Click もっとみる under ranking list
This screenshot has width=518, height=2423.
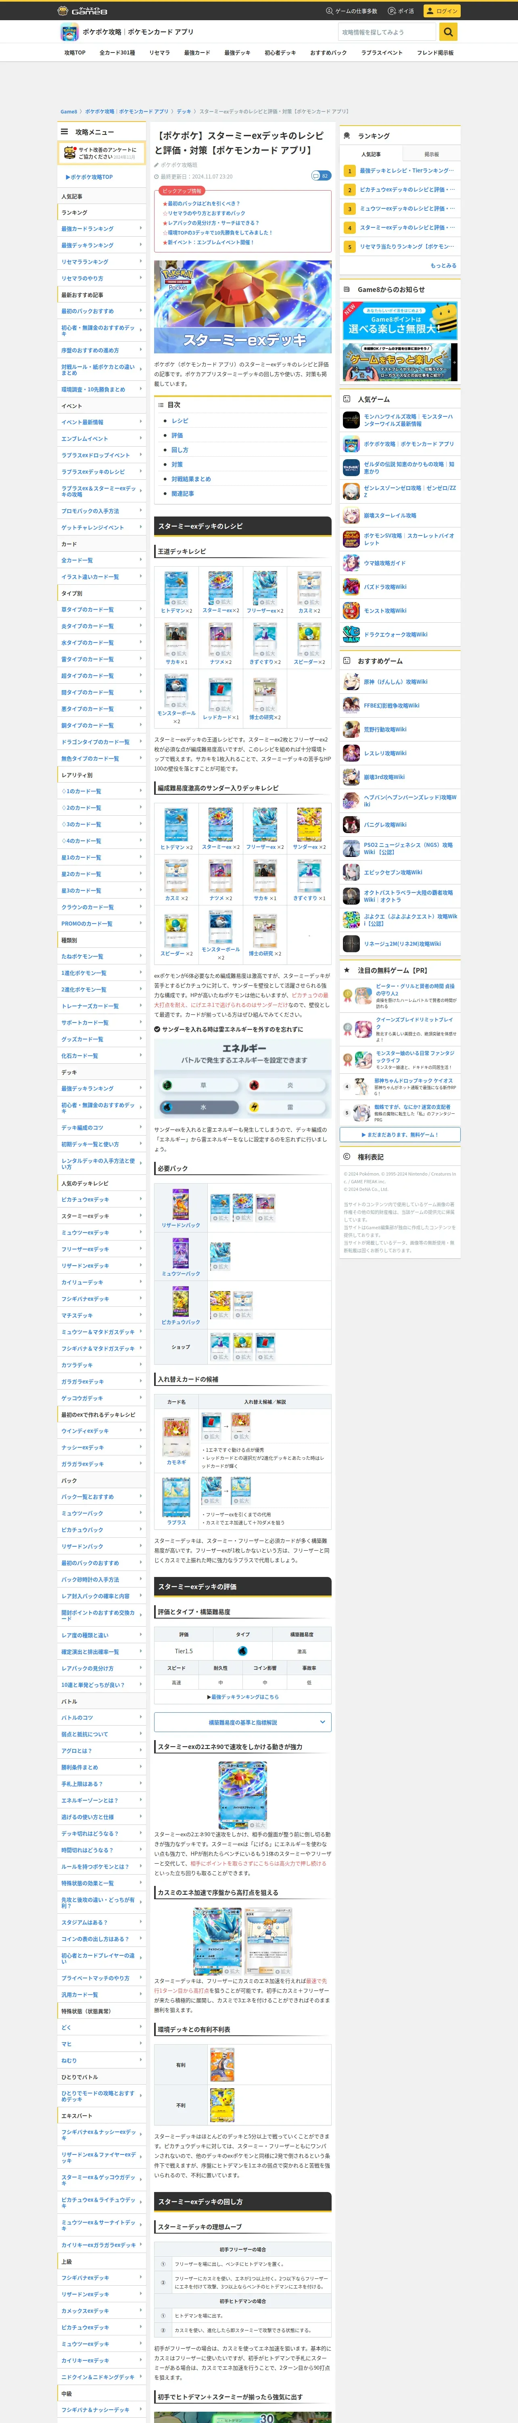pos(444,265)
